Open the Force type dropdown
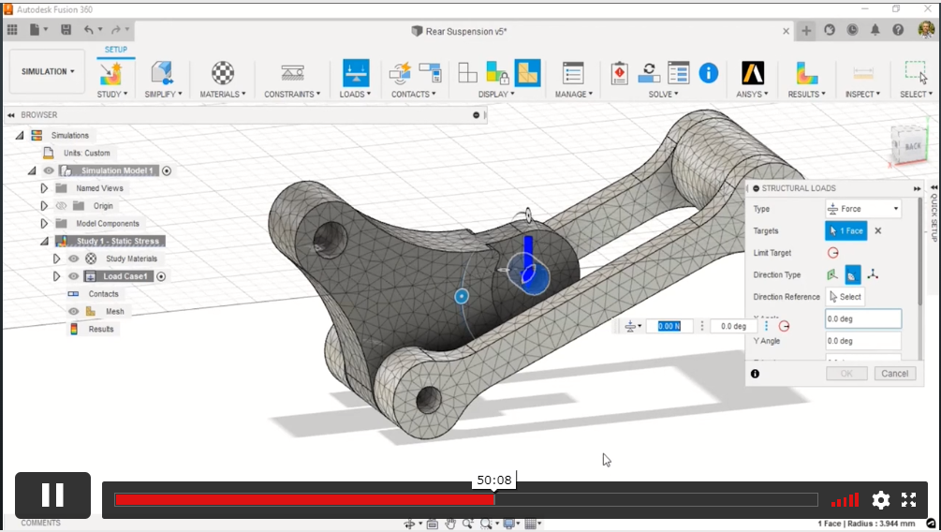This screenshot has height=532, width=941. (x=862, y=209)
